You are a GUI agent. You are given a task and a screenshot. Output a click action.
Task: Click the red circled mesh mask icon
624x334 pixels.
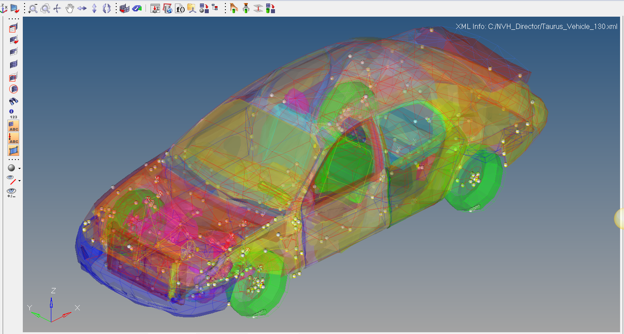[14, 89]
